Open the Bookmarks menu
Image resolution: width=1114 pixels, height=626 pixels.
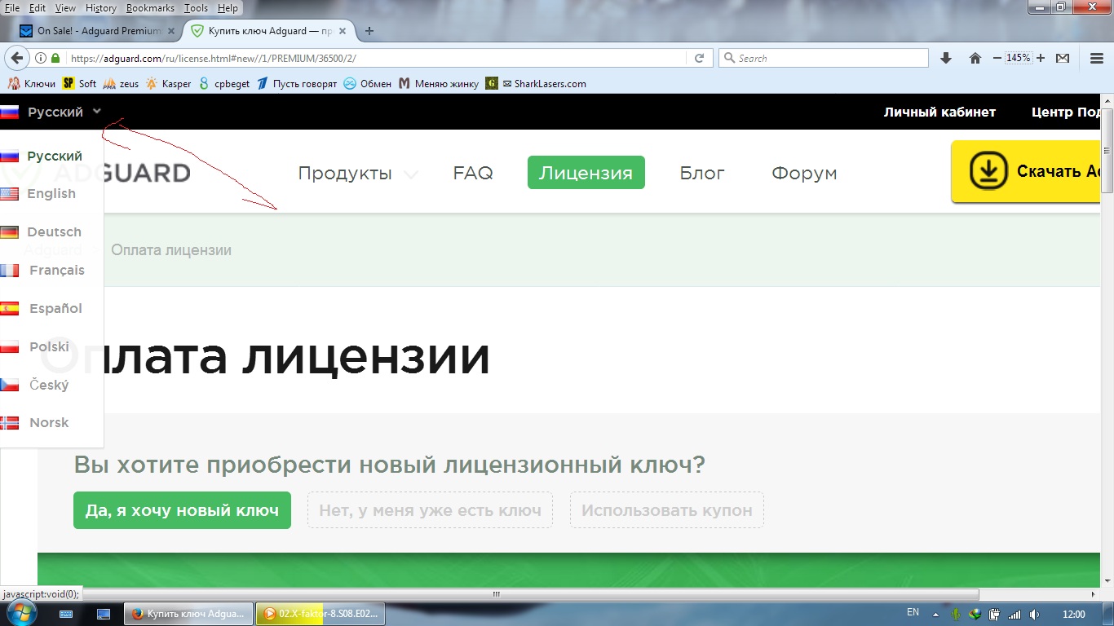(151, 8)
